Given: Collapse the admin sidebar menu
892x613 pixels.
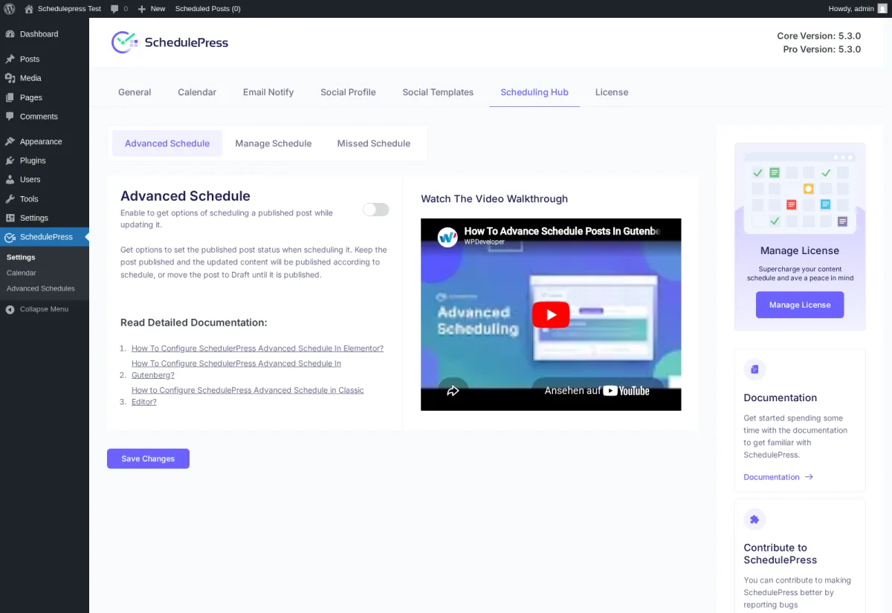Looking at the screenshot, I should (x=37, y=309).
